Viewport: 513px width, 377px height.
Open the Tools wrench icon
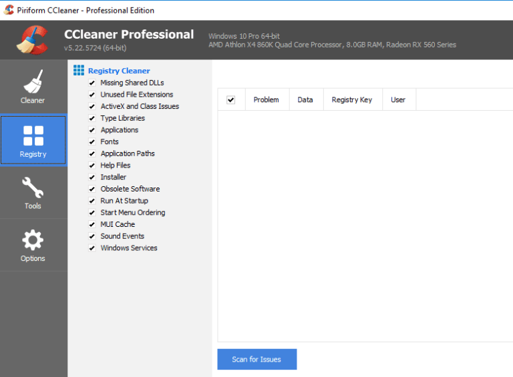tap(33, 188)
